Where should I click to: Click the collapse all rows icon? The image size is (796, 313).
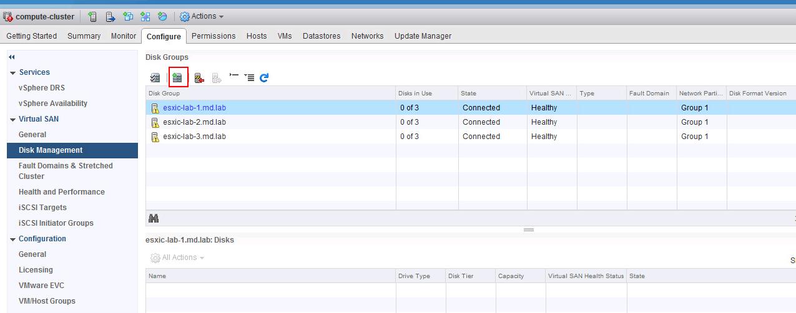234,76
